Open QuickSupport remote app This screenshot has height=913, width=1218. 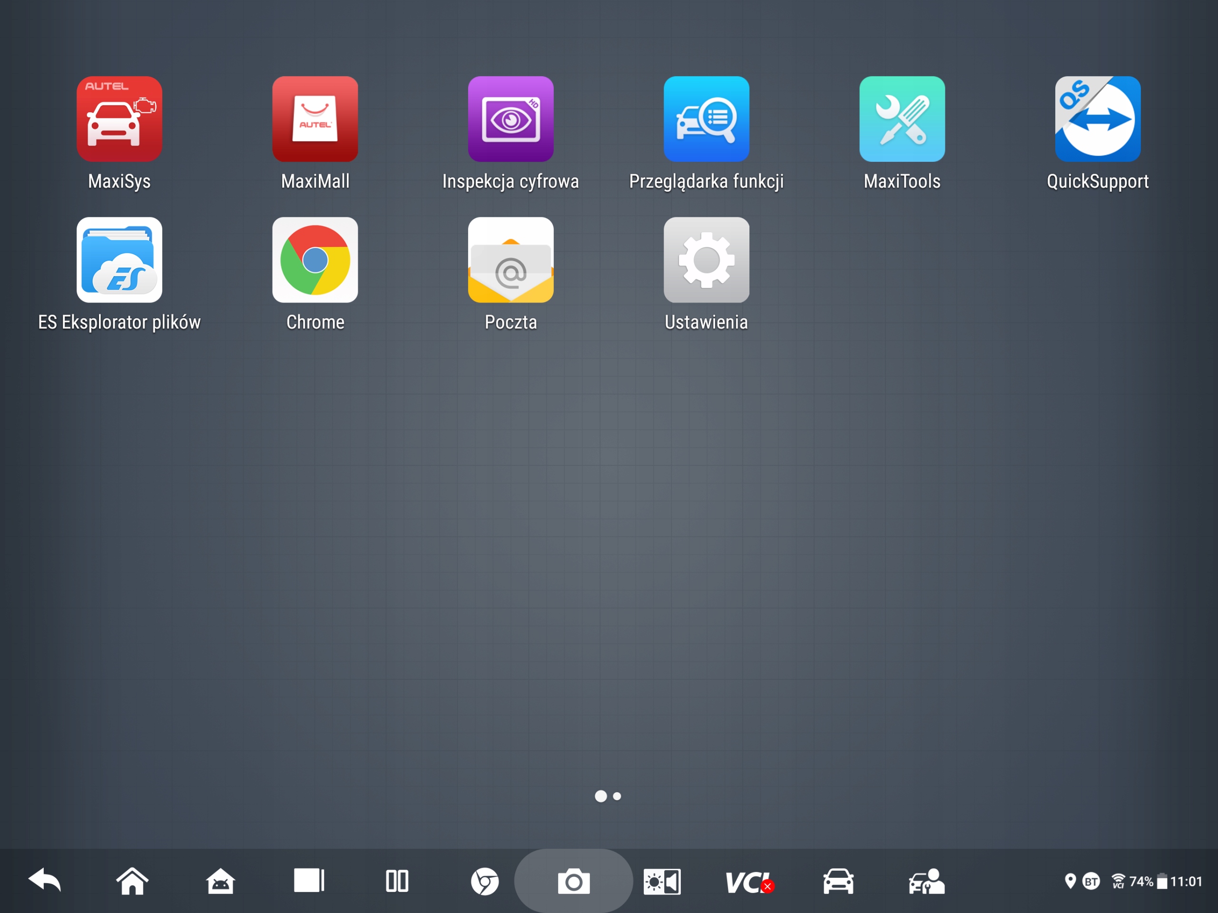coord(1098,119)
